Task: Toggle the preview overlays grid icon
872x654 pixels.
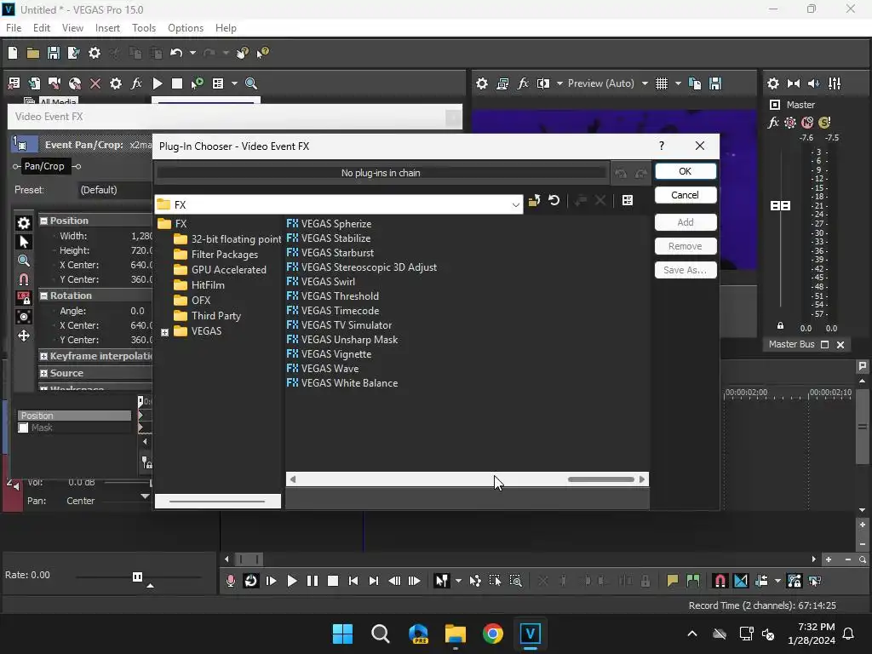Action: click(661, 83)
